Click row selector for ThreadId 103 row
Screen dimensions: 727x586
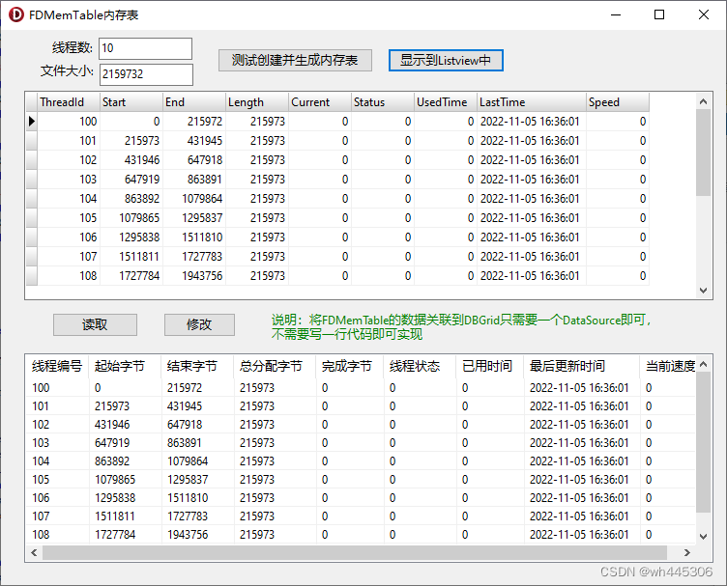32,180
